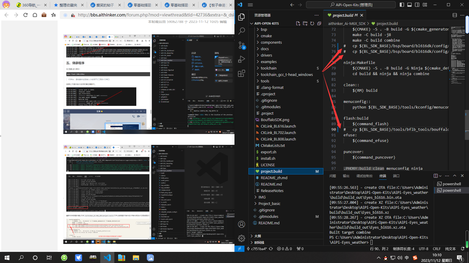Open terminal panel more actions ellipsis

447,176
